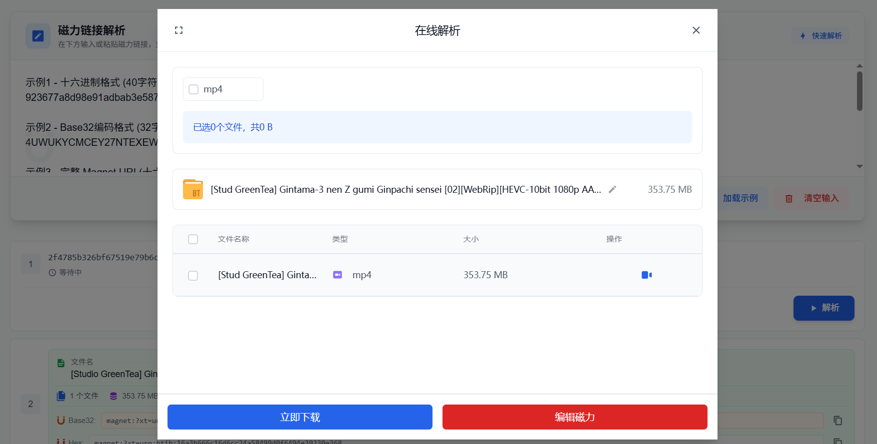Click the purple mp4 file type icon
The height and width of the screenshot is (444, 877).
(x=337, y=275)
